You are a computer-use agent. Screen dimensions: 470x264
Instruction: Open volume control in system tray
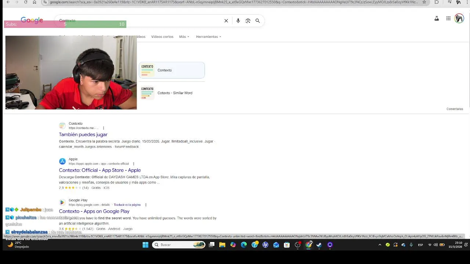click(435, 245)
